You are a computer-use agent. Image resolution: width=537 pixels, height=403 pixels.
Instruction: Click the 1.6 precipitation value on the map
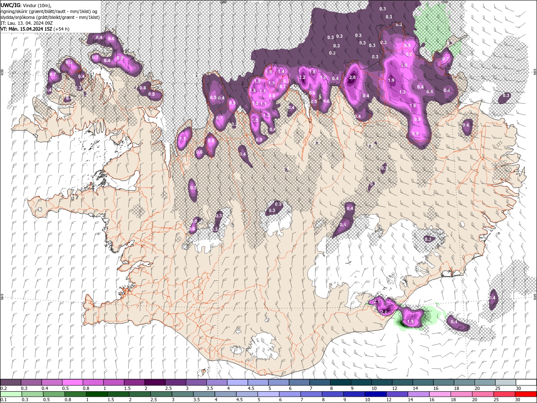(413, 106)
